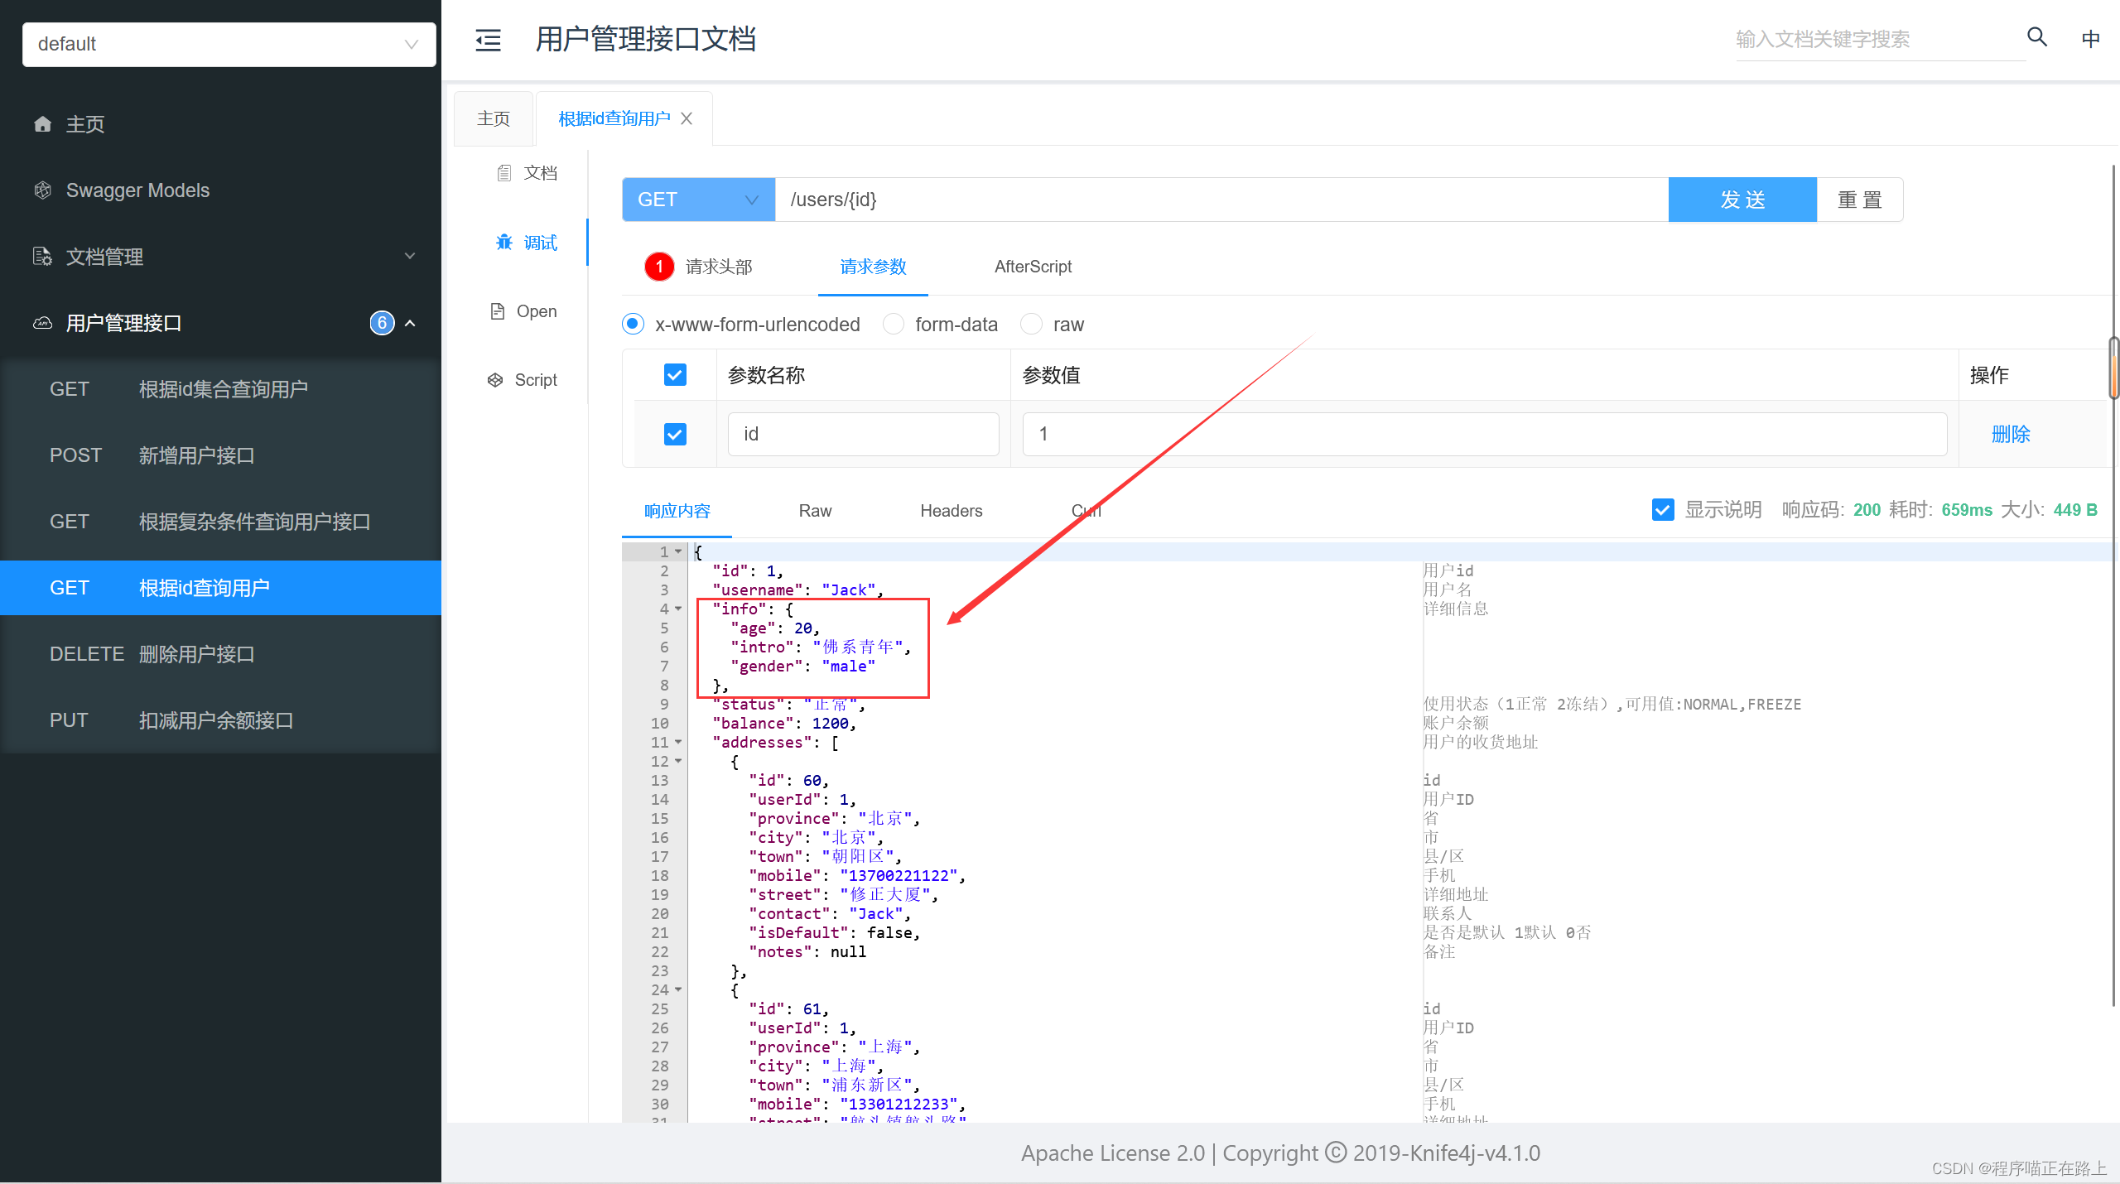The image size is (2120, 1184).
Task: Select the form-data radio button
Action: click(894, 324)
